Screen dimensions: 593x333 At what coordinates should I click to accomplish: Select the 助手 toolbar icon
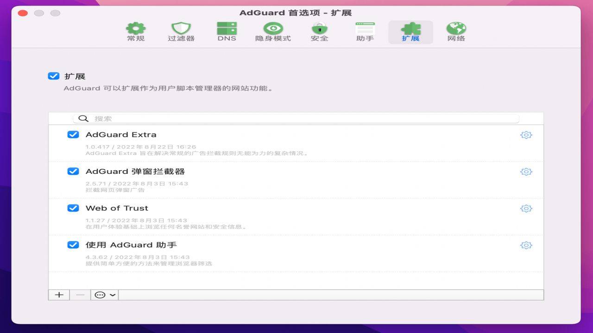click(x=364, y=28)
